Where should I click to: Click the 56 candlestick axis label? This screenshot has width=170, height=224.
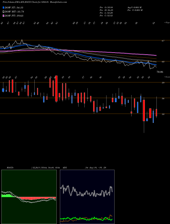(163, 98)
